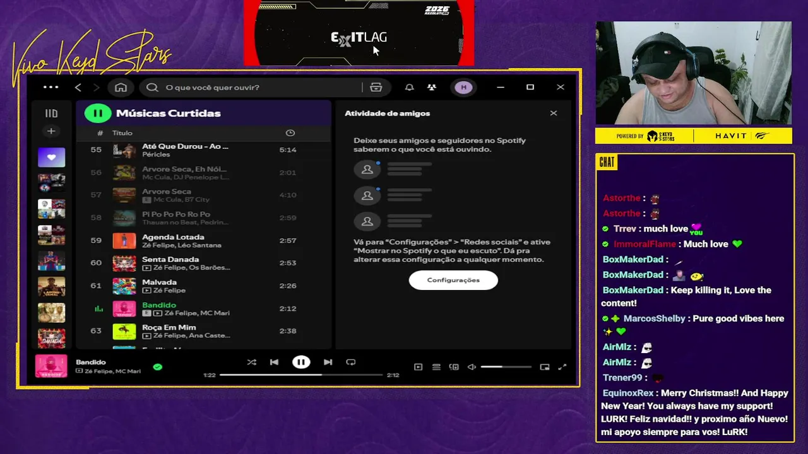Open the Browse icon in search bar
The image size is (808, 454).
pos(376,87)
